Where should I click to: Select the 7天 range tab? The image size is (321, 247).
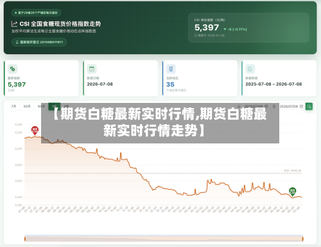click(13, 106)
